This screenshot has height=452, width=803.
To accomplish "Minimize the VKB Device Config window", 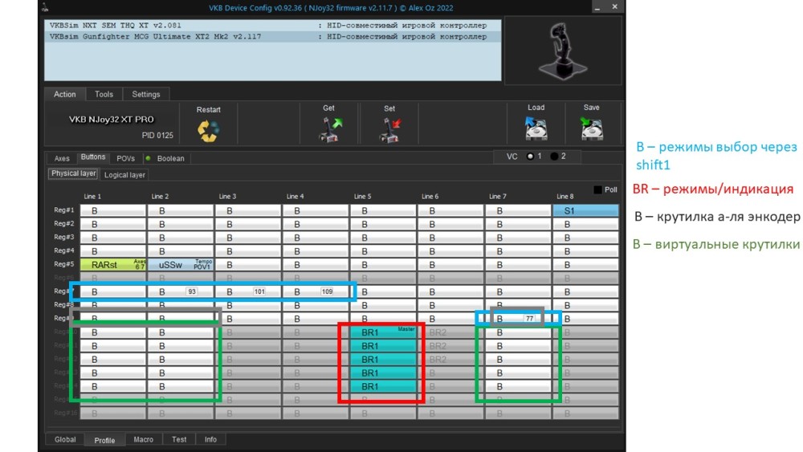I will (x=597, y=6).
